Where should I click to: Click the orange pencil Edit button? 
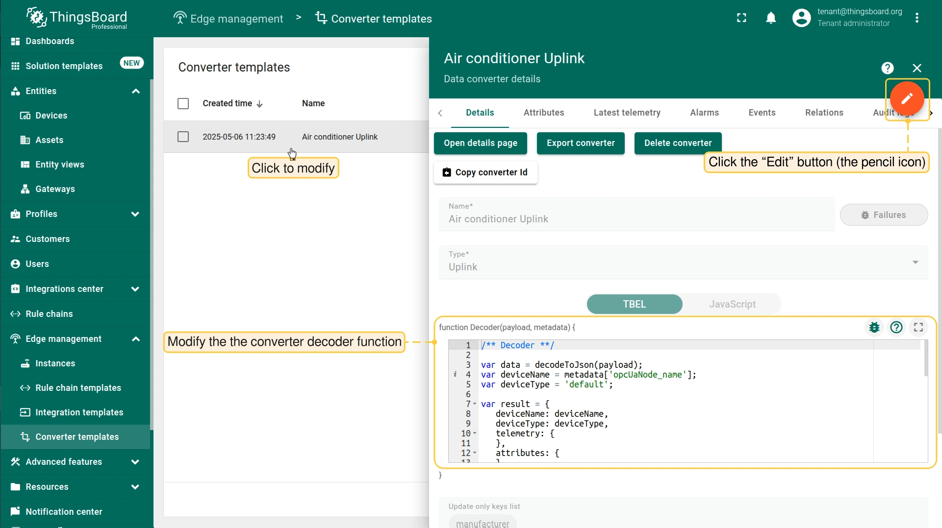pos(907,98)
